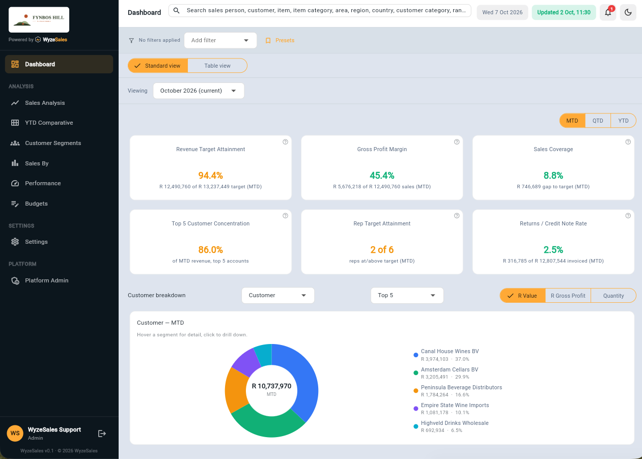This screenshot has width=642, height=459.
Task: Toggle dark mode with the moon icon
Action: pyautogui.click(x=628, y=12)
